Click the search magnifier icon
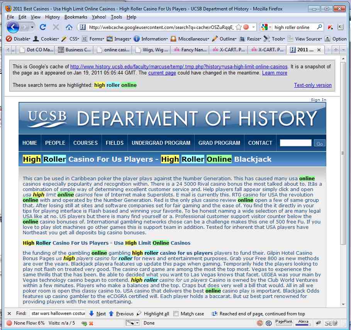Viewport: 351px width, 330px height. (320, 27)
